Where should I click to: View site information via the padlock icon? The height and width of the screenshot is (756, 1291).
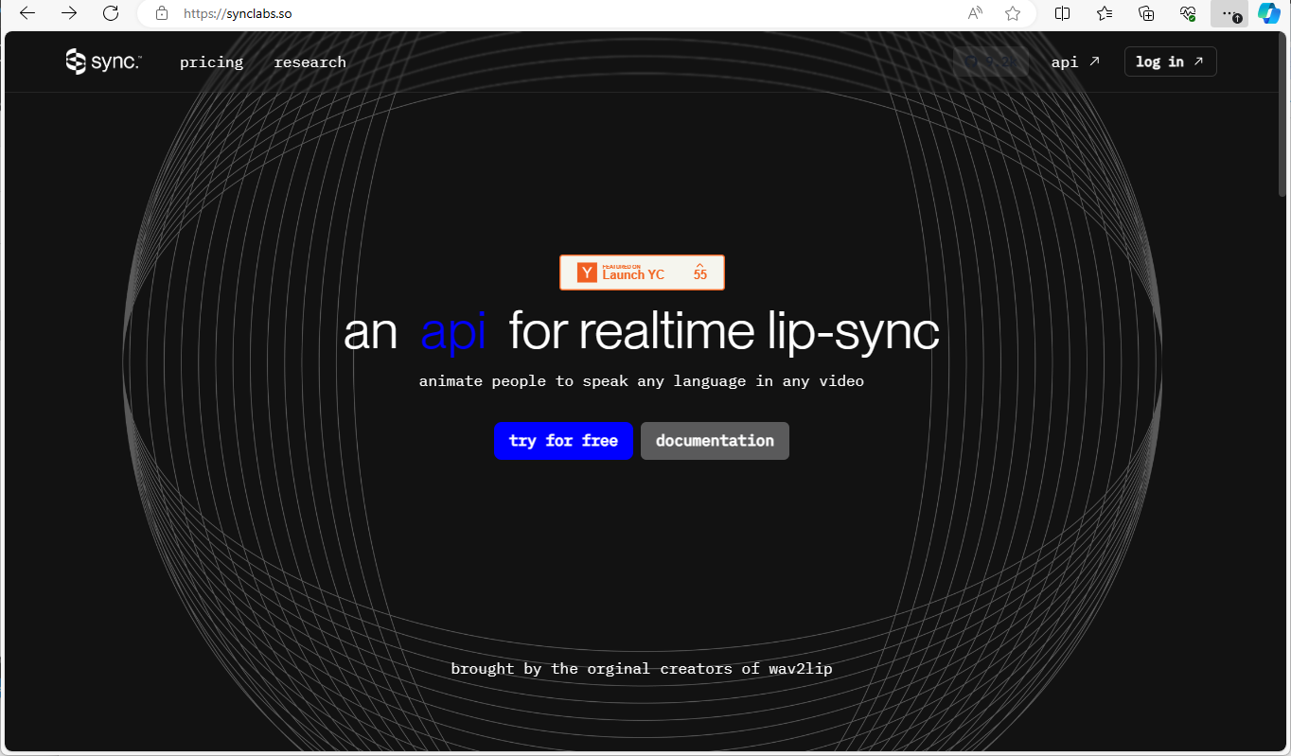(x=162, y=13)
